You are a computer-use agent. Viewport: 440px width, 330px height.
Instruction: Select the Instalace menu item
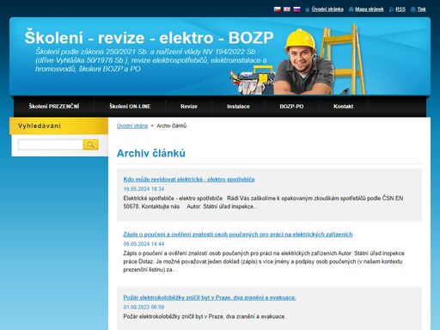point(238,107)
